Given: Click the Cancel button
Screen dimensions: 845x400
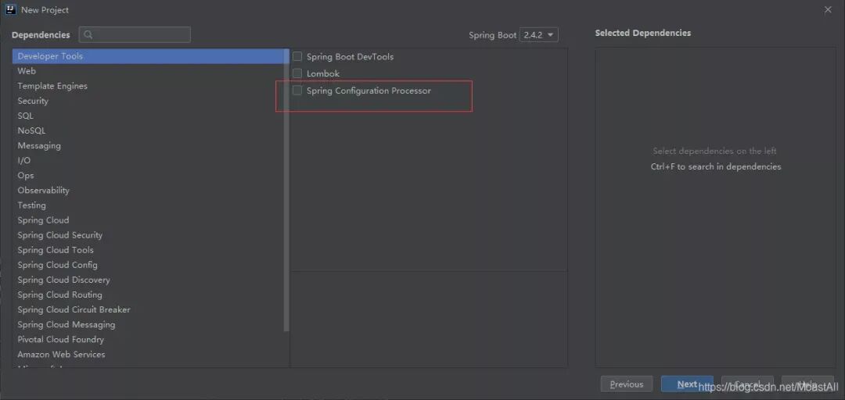Looking at the screenshot, I should pyautogui.click(x=747, y=384).
